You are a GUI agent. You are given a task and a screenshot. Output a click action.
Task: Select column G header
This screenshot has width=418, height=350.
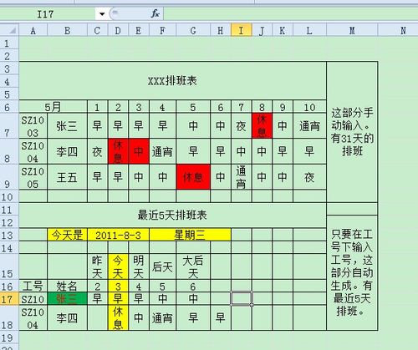(x=193, y=30)
